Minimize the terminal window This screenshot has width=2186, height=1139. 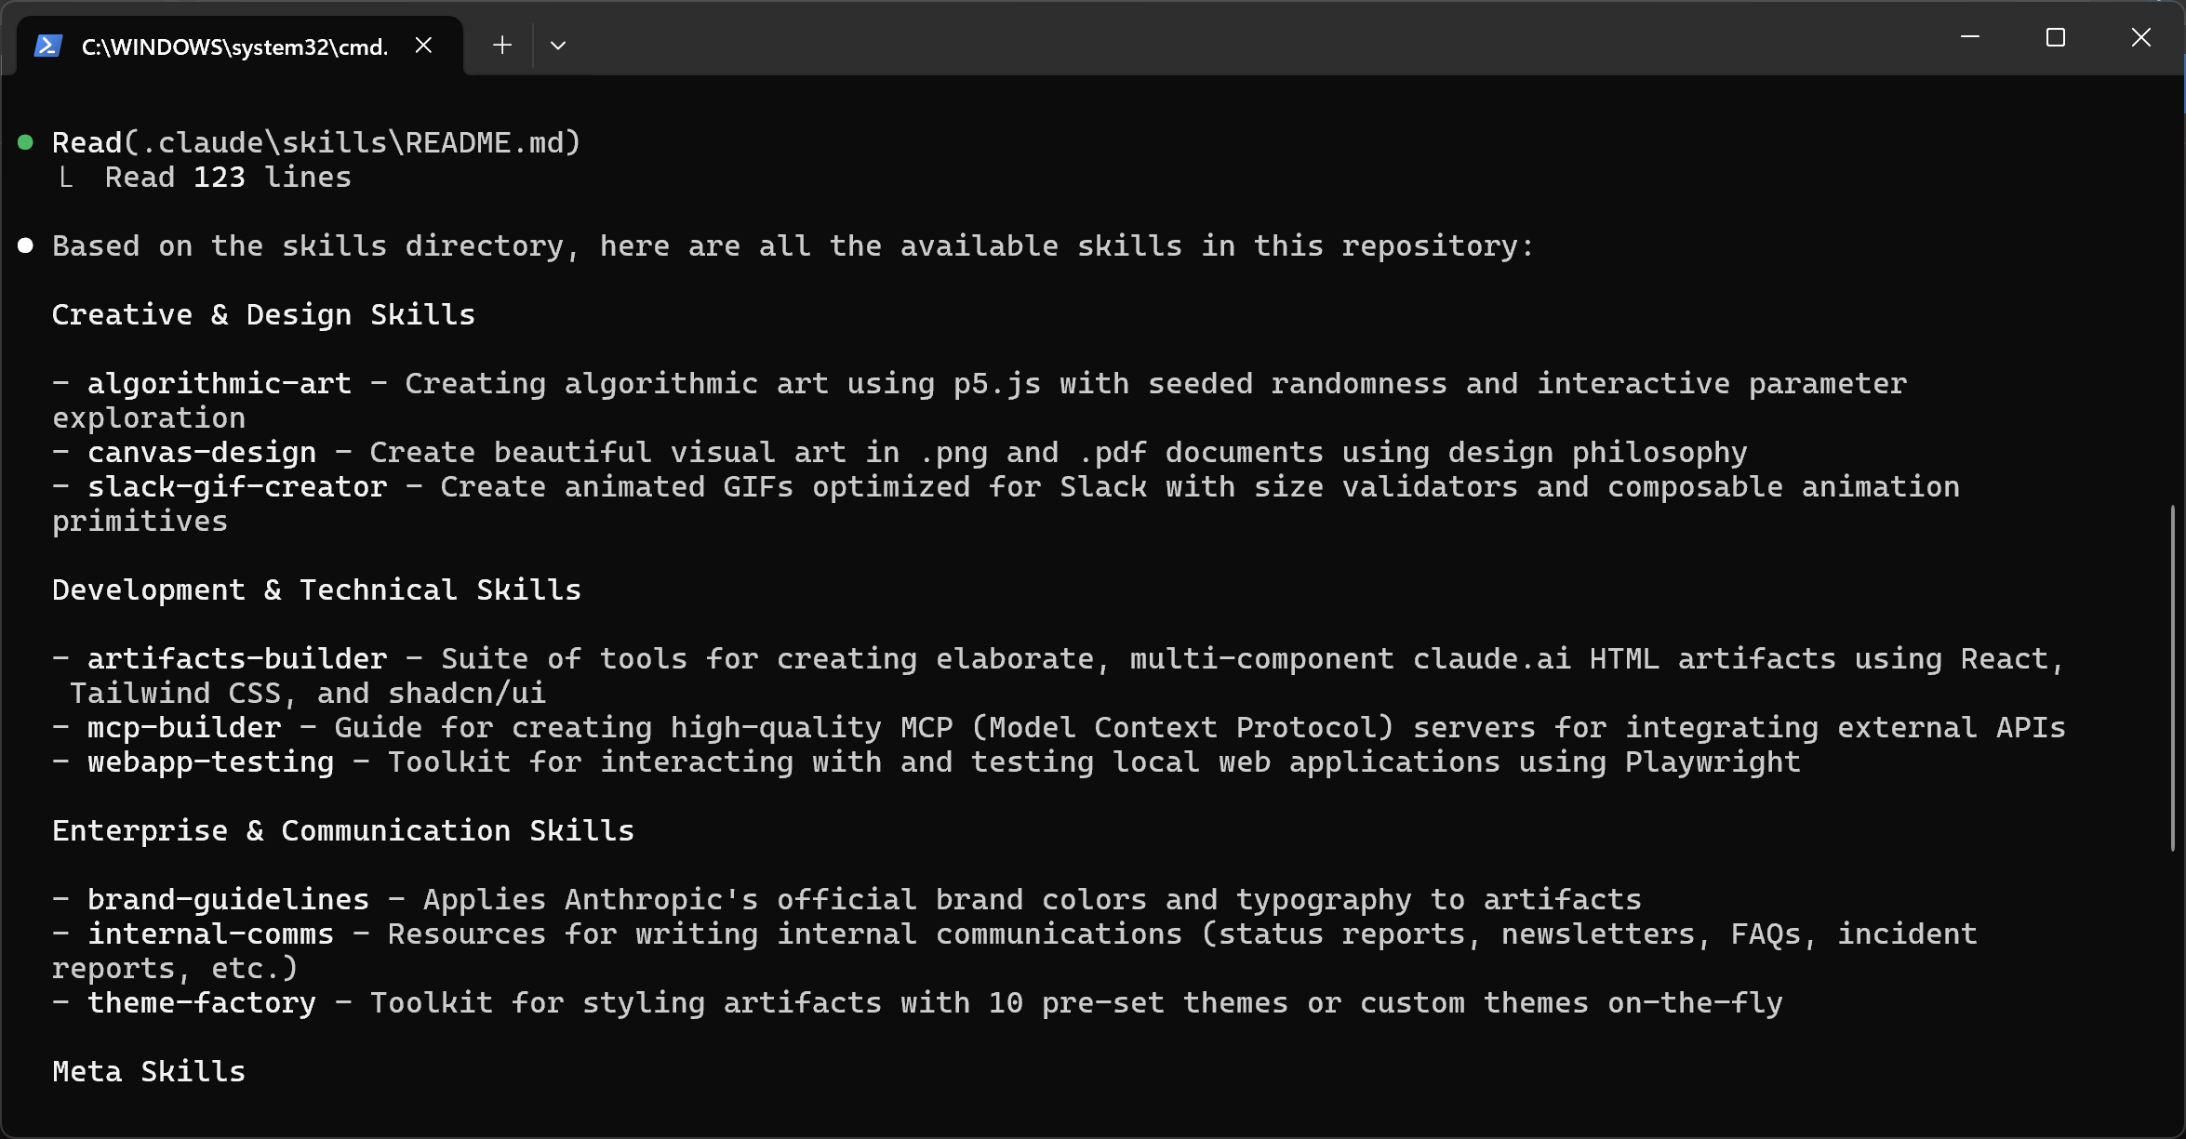(1970, 38)
